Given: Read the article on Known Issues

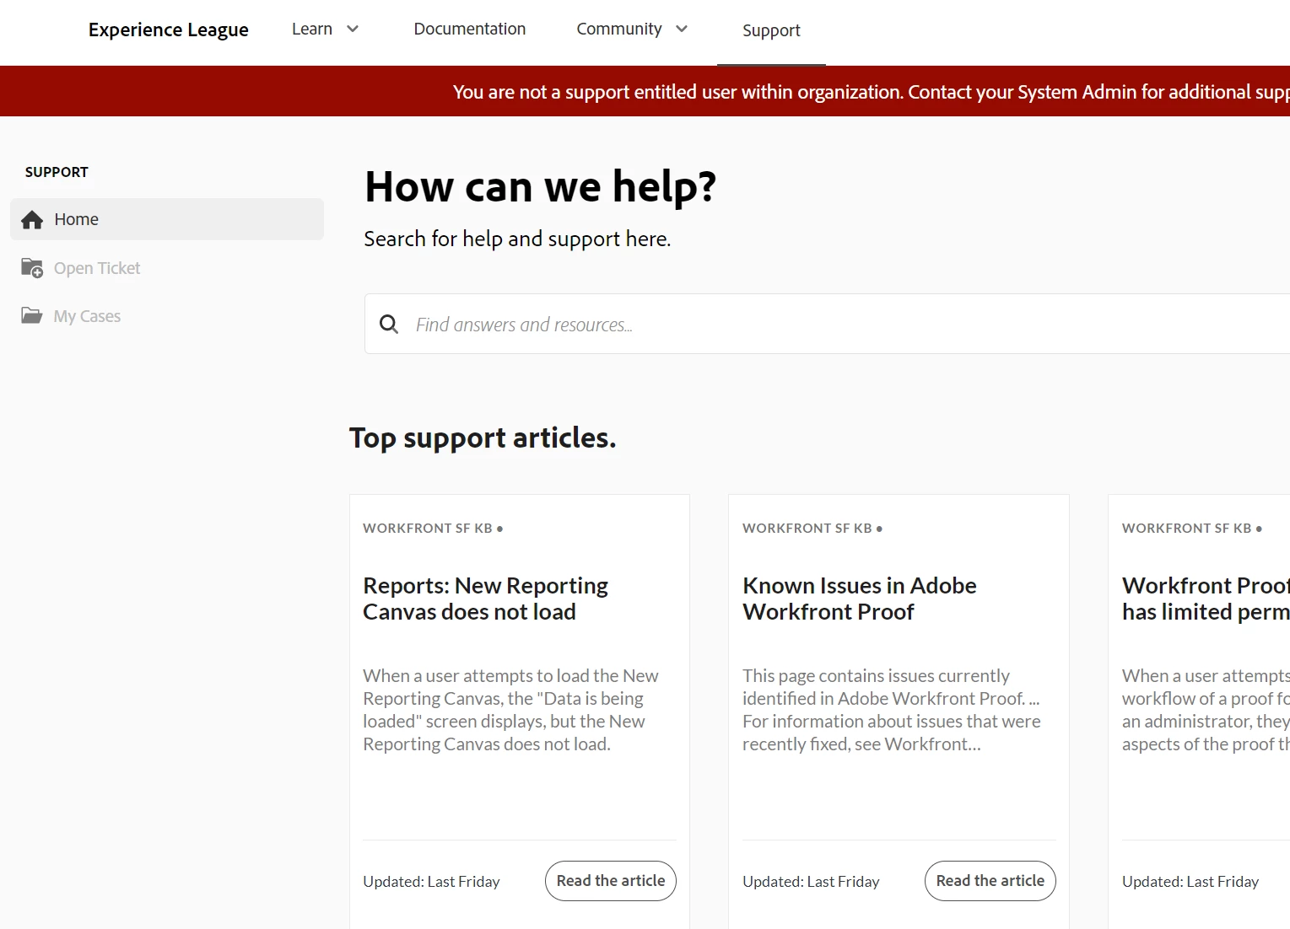Looking at the screenshot, I should [x=990, y=881].
